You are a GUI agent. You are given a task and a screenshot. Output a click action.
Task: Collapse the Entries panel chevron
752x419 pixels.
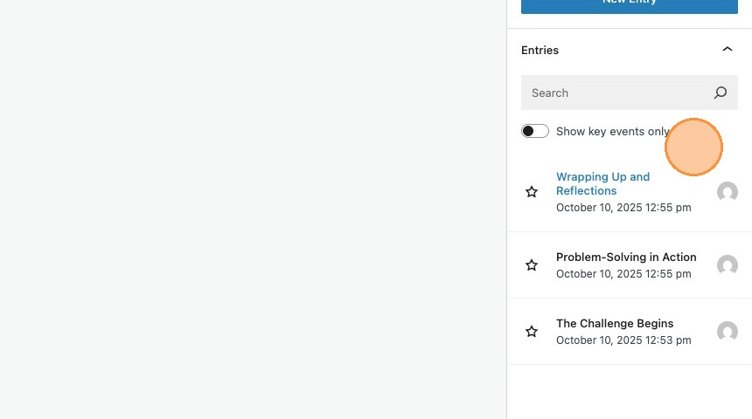pos(727,50)
